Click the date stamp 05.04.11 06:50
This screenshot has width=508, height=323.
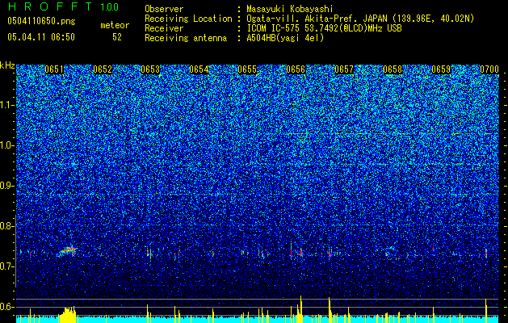pos(41,37)
